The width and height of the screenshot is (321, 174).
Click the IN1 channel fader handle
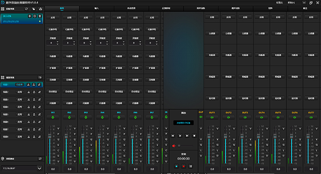[50, 136]
